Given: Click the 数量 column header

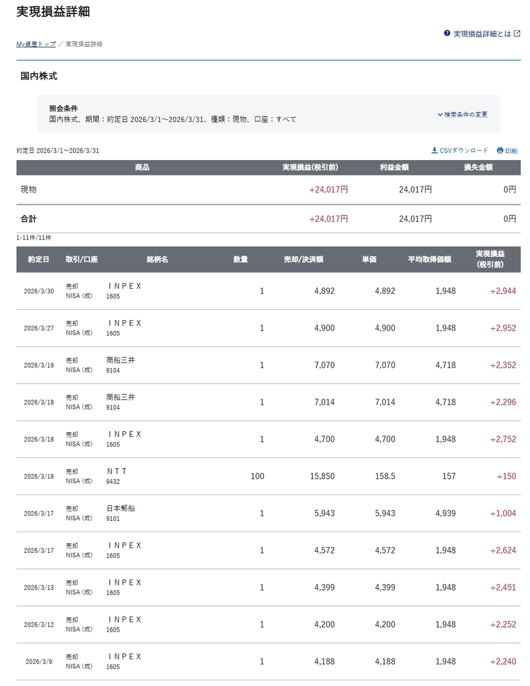Looking at the screenshot, I should tap(241, 260).
